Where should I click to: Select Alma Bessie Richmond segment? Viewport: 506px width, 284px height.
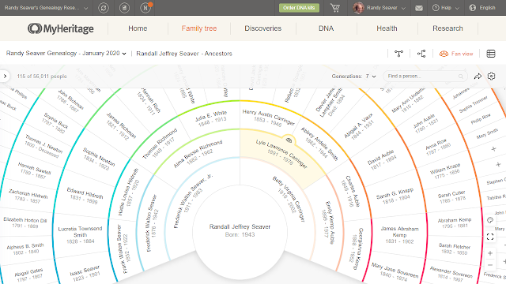point(198,154)
